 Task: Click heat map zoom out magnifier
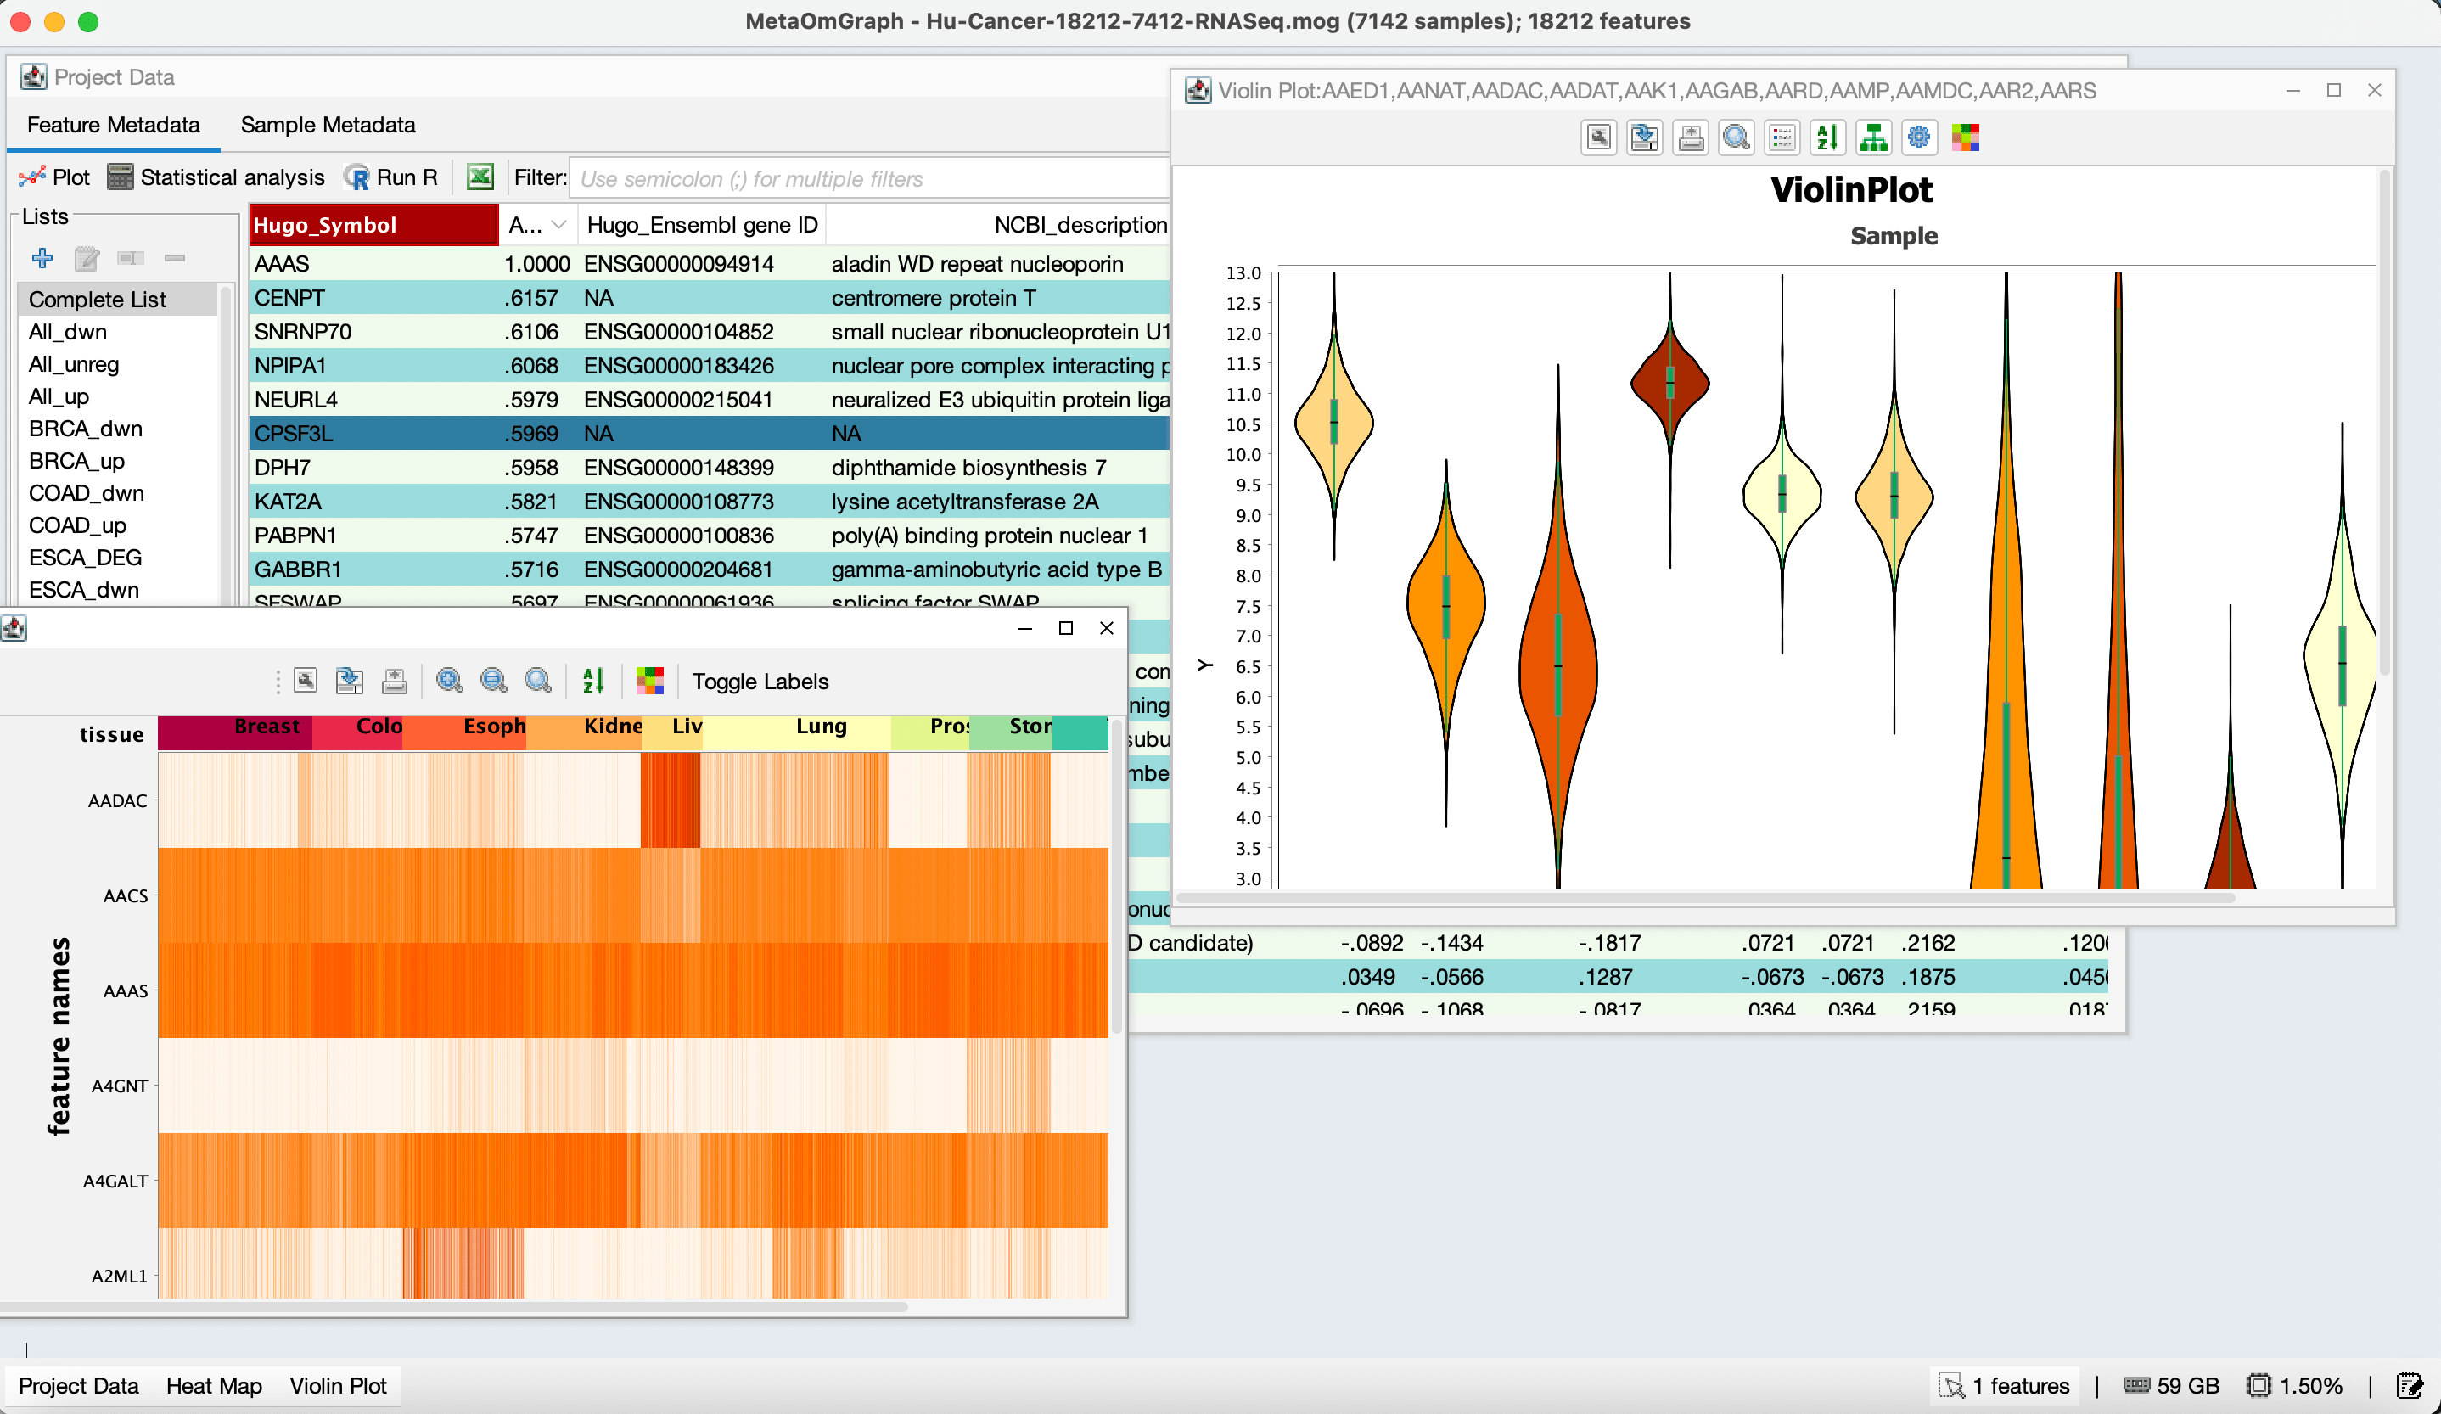[x=493, y=681]
